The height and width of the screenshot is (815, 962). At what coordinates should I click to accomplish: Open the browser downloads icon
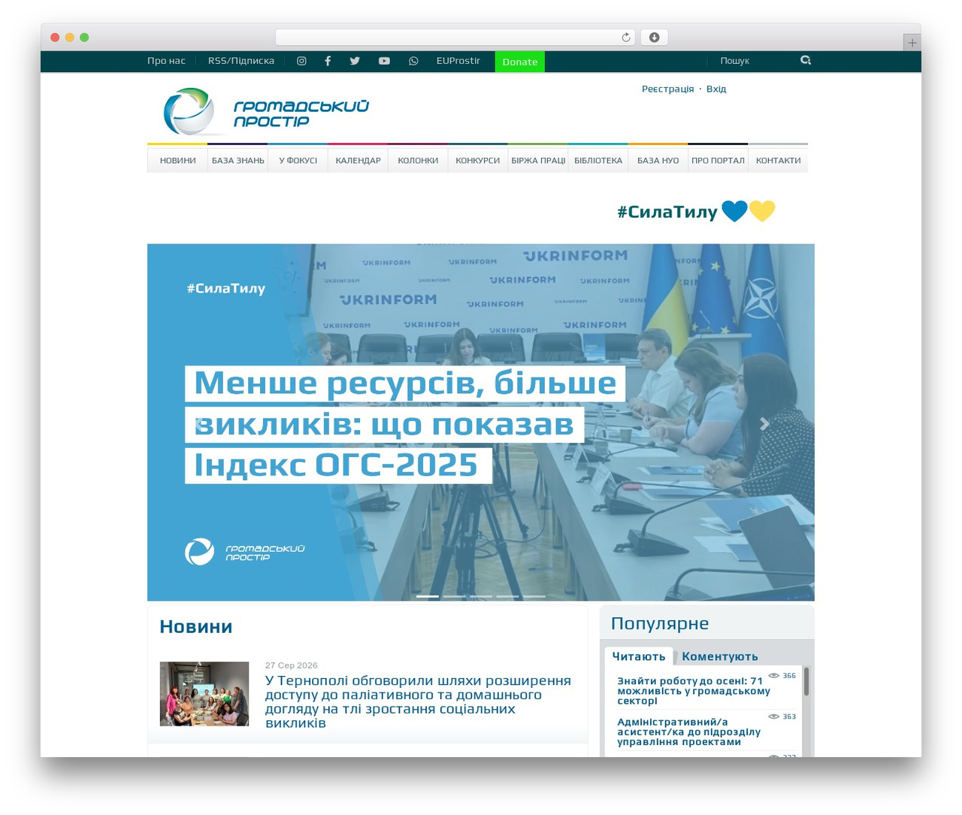[655, 38]
